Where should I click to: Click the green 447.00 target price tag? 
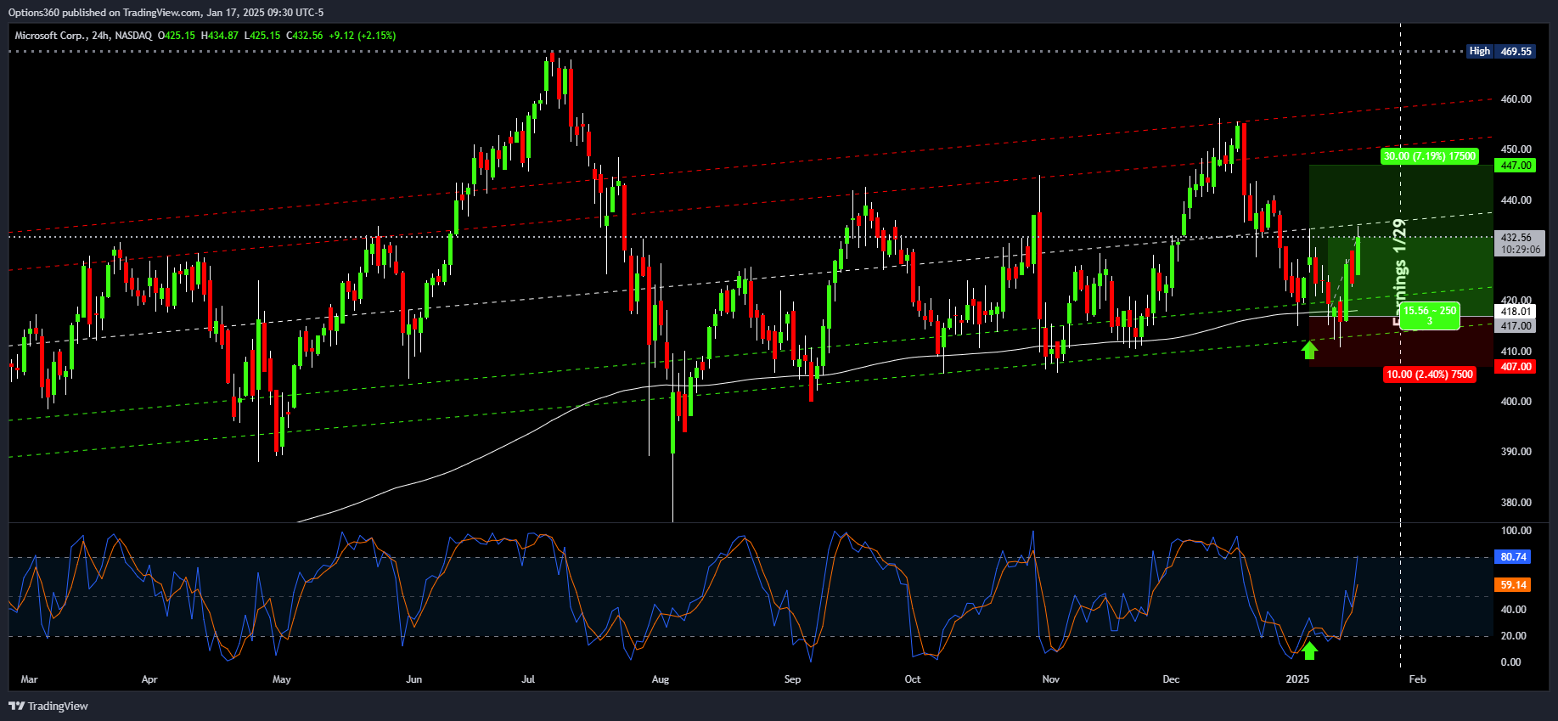point(1516,166)
